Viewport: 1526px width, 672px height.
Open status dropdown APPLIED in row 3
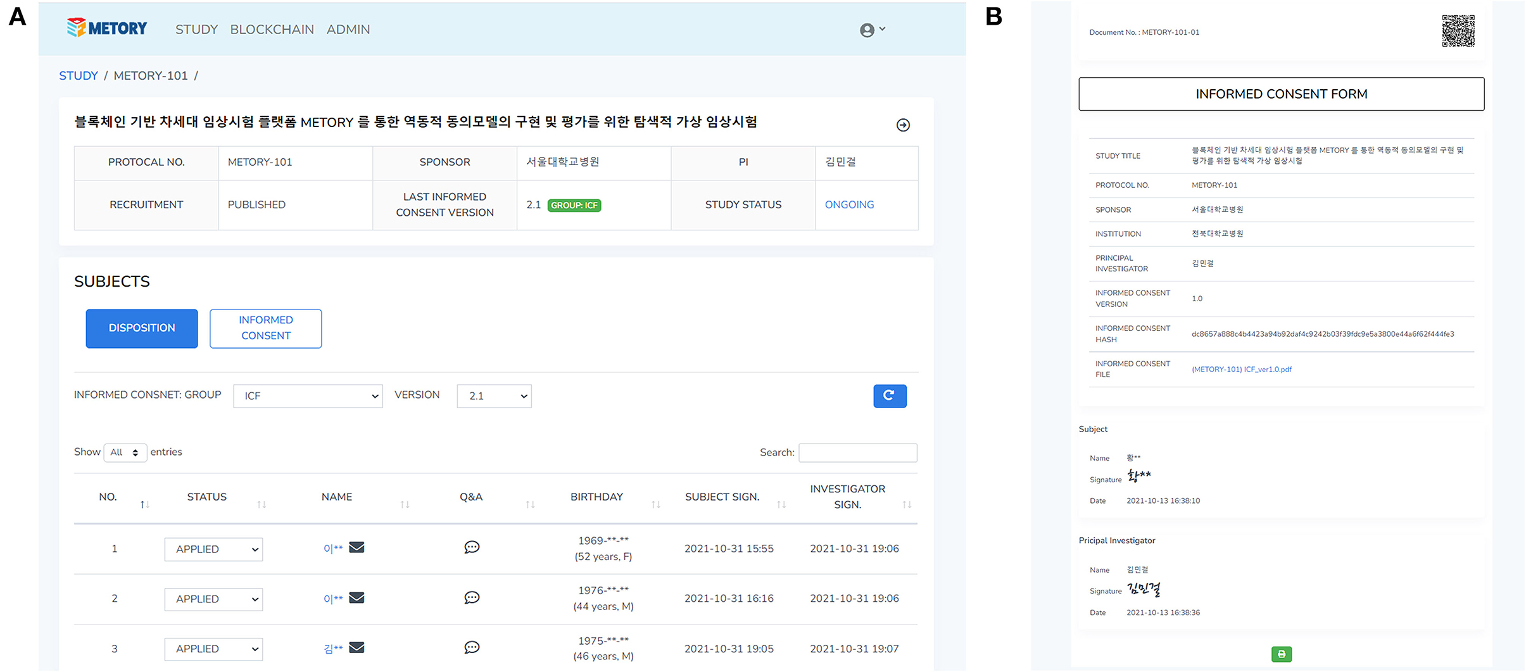pyautogui.click(x=213, y=649)
